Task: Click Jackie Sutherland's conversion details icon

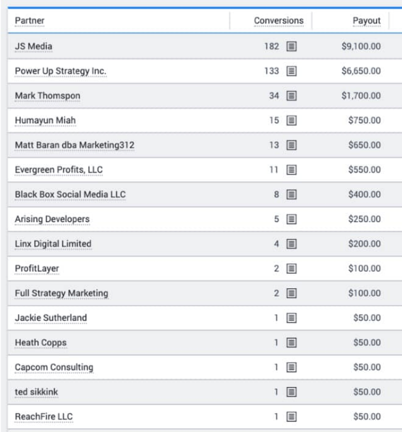Action: click(292, 318)
